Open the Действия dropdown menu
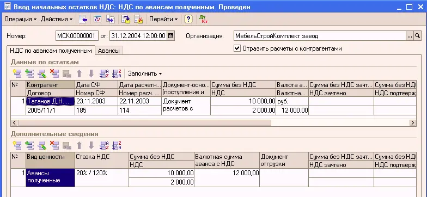427x197 pixels. [57, 19]
